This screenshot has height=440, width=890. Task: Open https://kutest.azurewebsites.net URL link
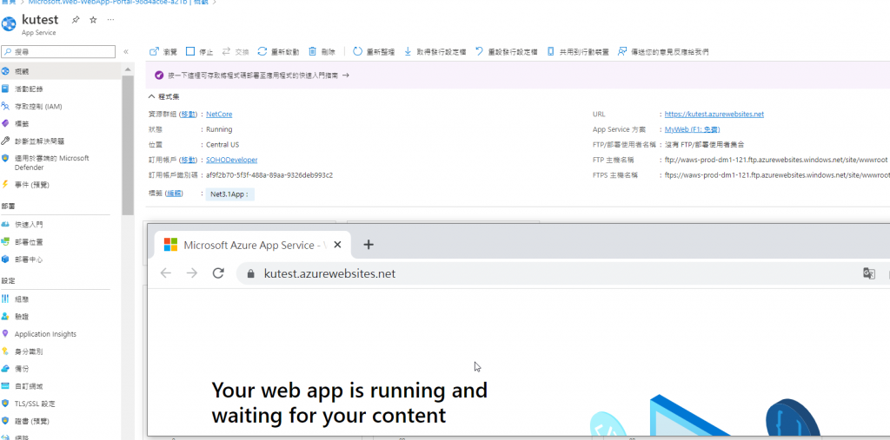(714, 114)
